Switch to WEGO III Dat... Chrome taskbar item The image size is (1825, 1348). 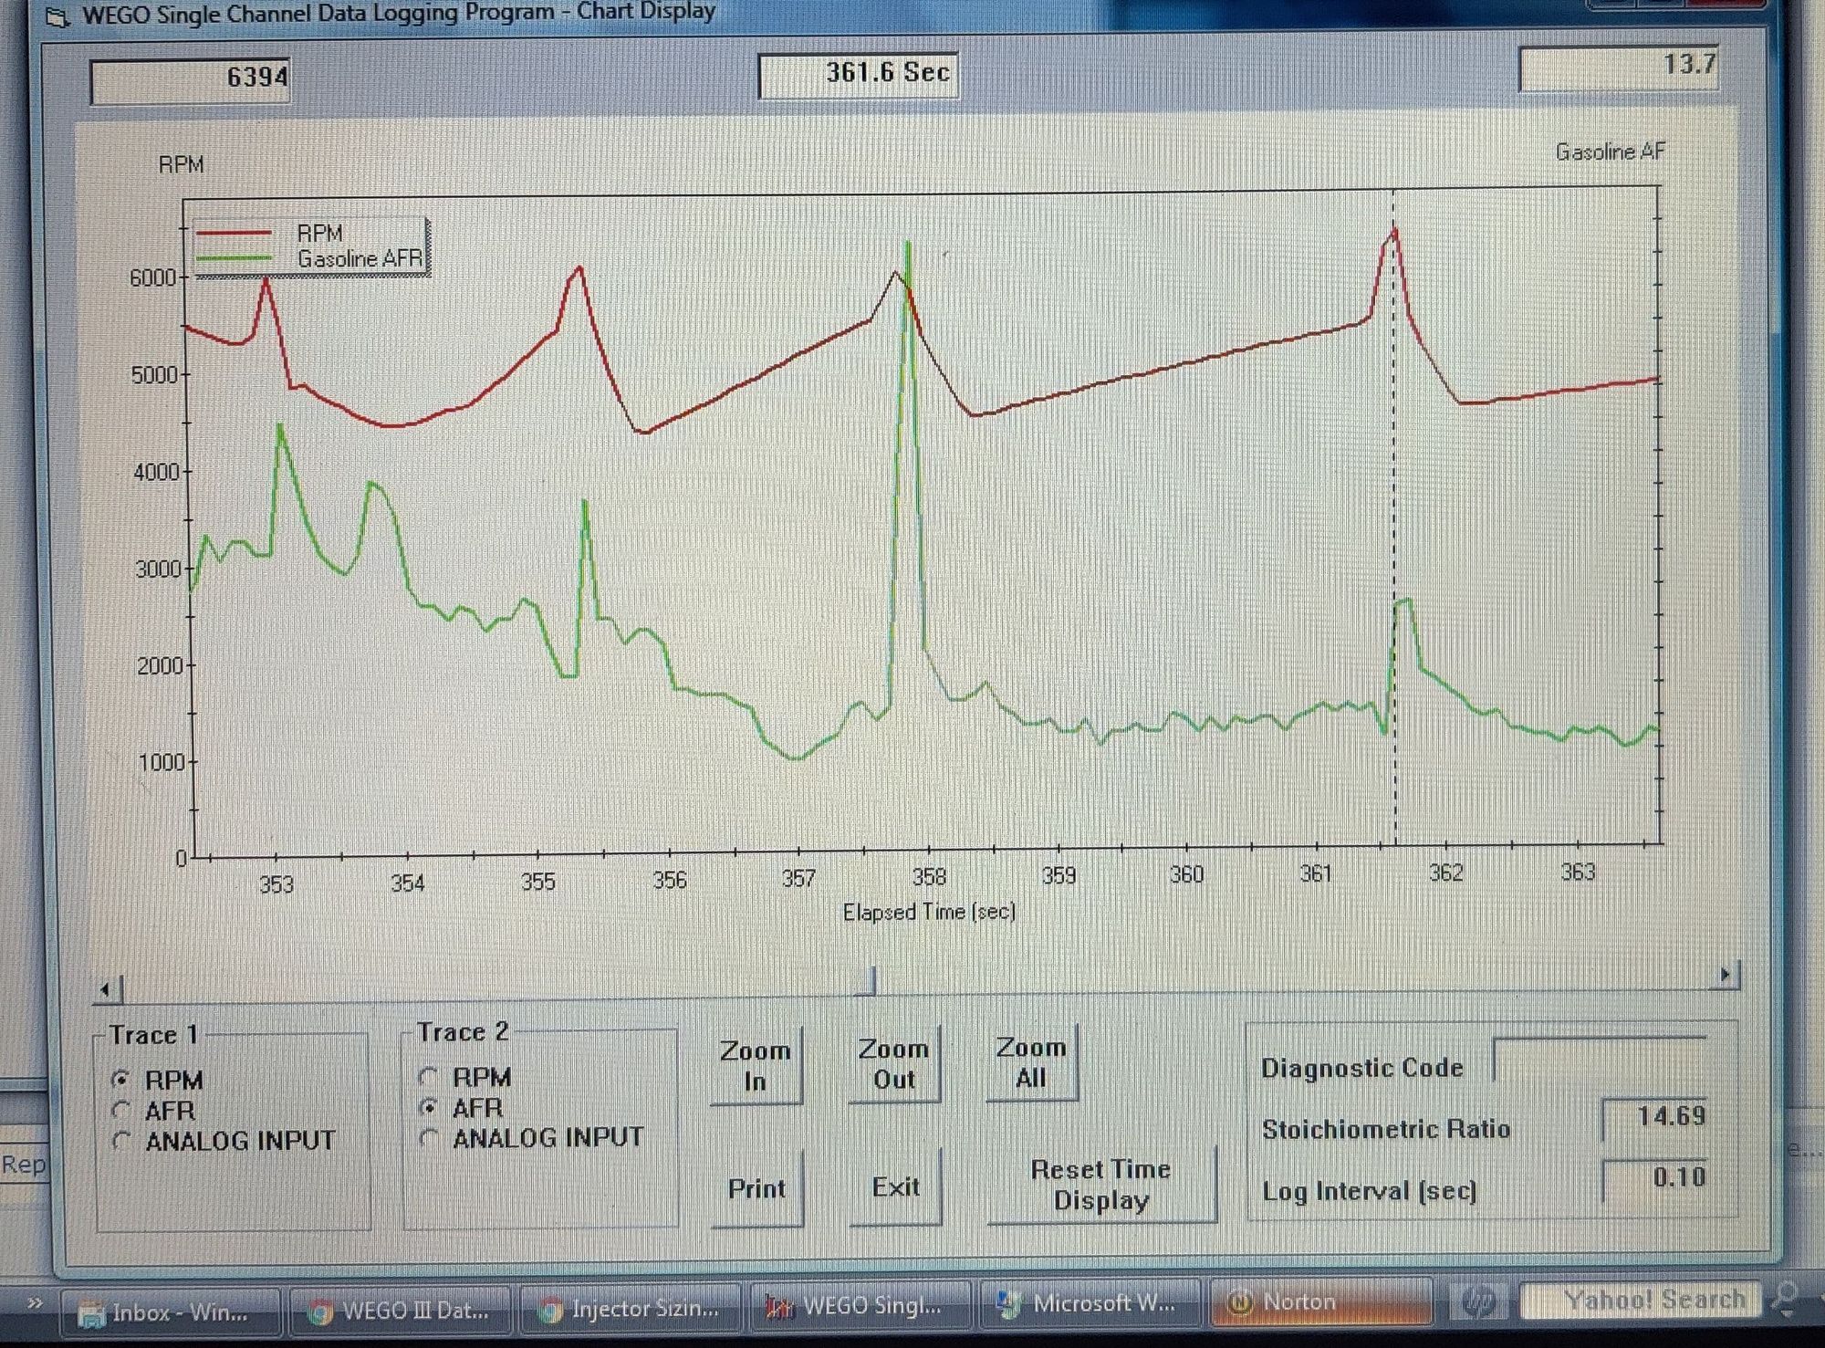(401, 1311)
